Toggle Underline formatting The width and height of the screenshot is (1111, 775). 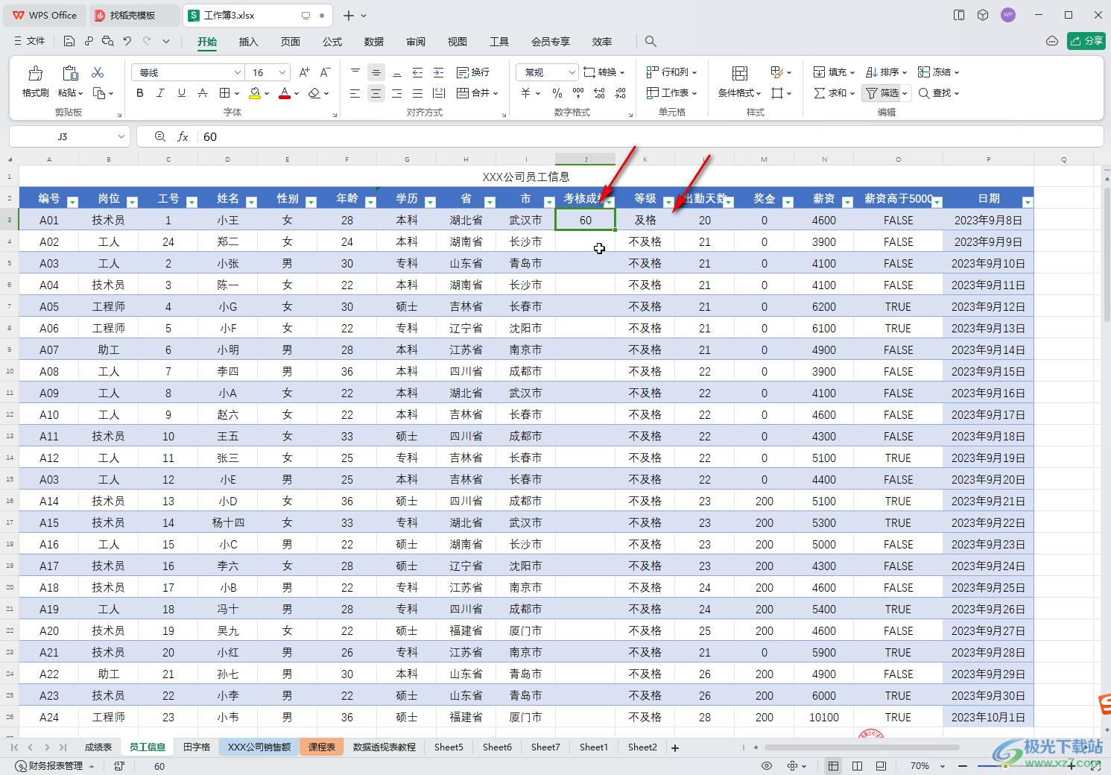point(182,93)
